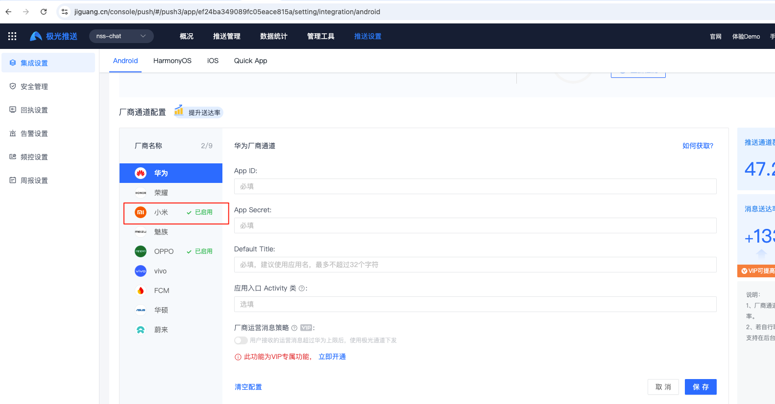This screenshot has width=775, height=404.
Task: Open the 管理工具 menu
Action: [x=321, y=36]
